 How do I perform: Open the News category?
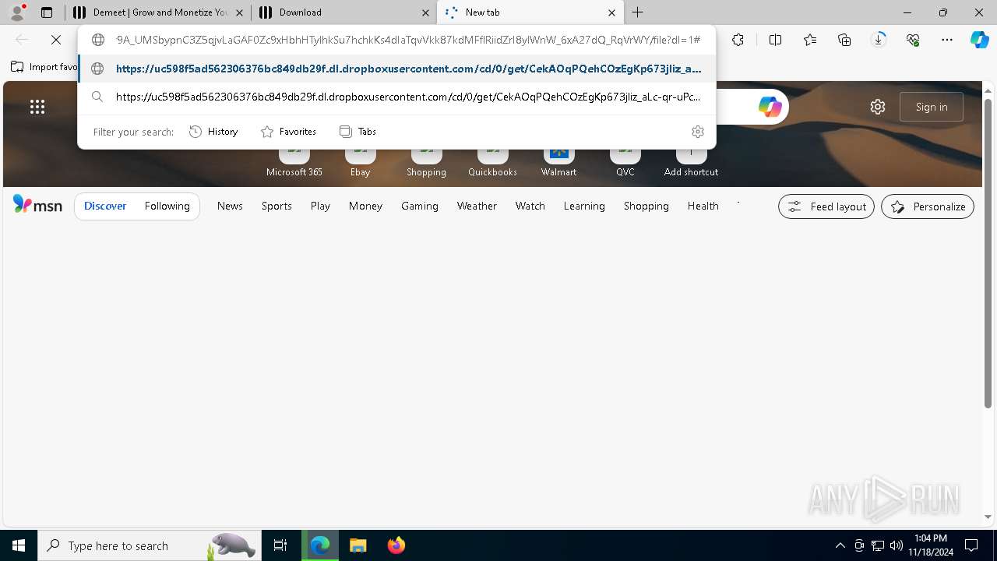[230, 206]
